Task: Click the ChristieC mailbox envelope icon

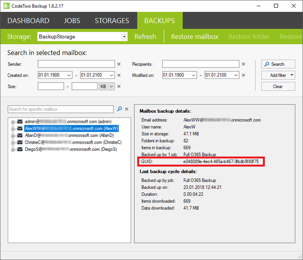Action: pyautogui.click(x=20, y=142)
